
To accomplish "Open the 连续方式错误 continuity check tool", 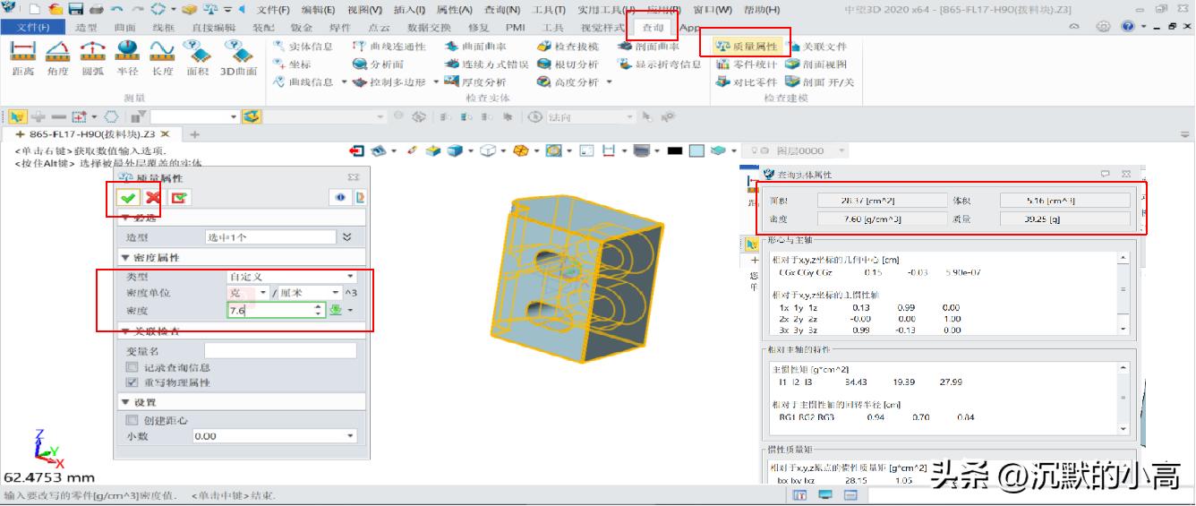I will coord(487,64).
